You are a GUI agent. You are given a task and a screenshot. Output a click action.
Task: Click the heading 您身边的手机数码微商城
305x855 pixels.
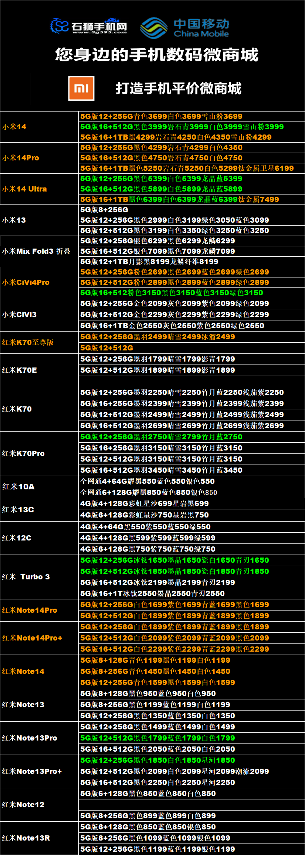click(x=157, y=55)
